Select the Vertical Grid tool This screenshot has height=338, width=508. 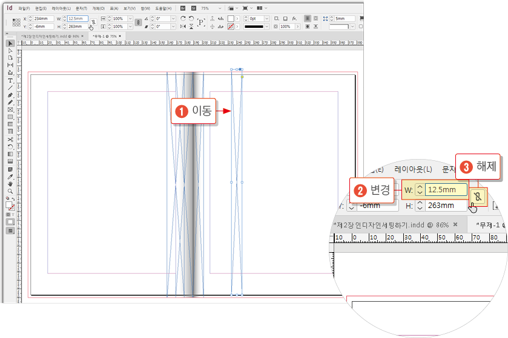[x=10, y=131]
